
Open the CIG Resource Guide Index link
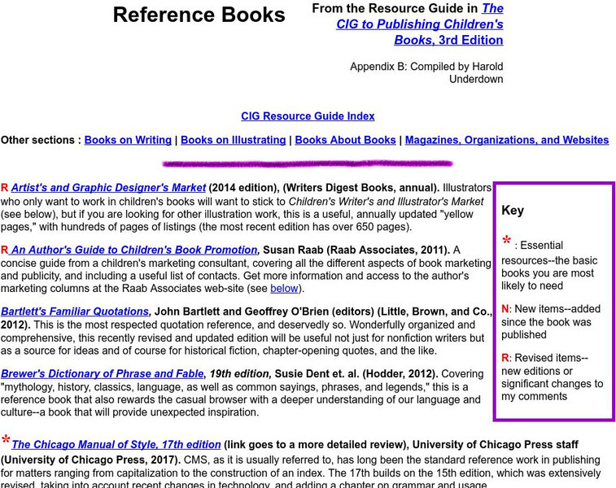pos(308,116)
